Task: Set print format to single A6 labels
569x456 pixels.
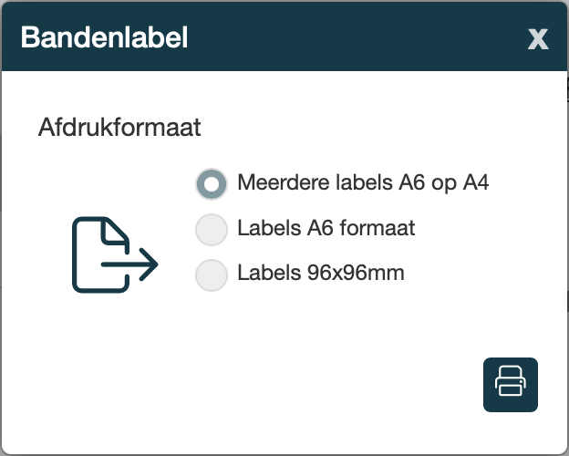Action: click(x=212, y=230)
